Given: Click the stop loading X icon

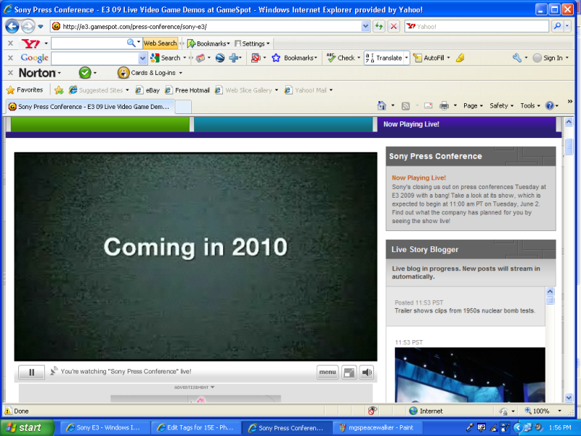Looking at the screenshot, I should point(394,26).
